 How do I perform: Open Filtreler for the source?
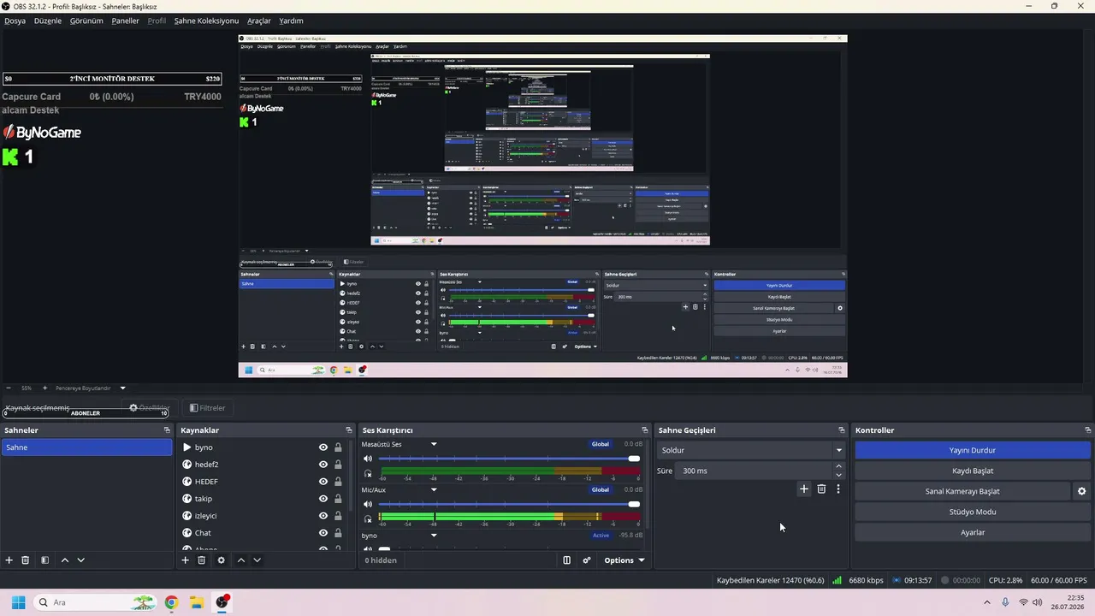pyautogui.click(x=207, y=408)
